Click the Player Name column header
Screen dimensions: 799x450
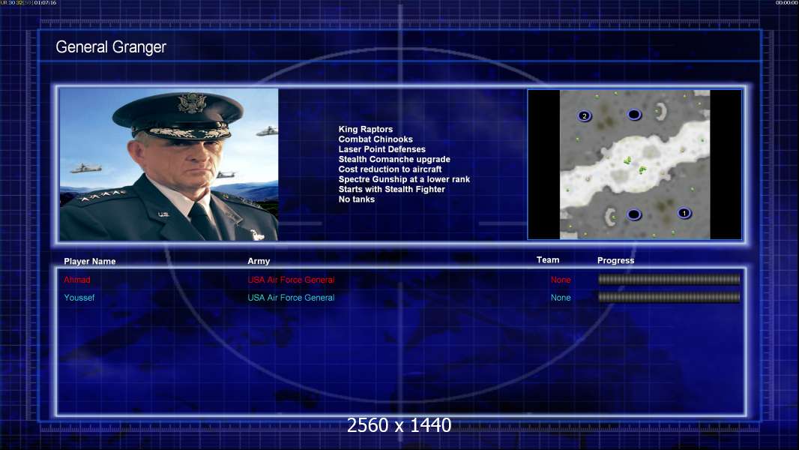coord(90,262)
